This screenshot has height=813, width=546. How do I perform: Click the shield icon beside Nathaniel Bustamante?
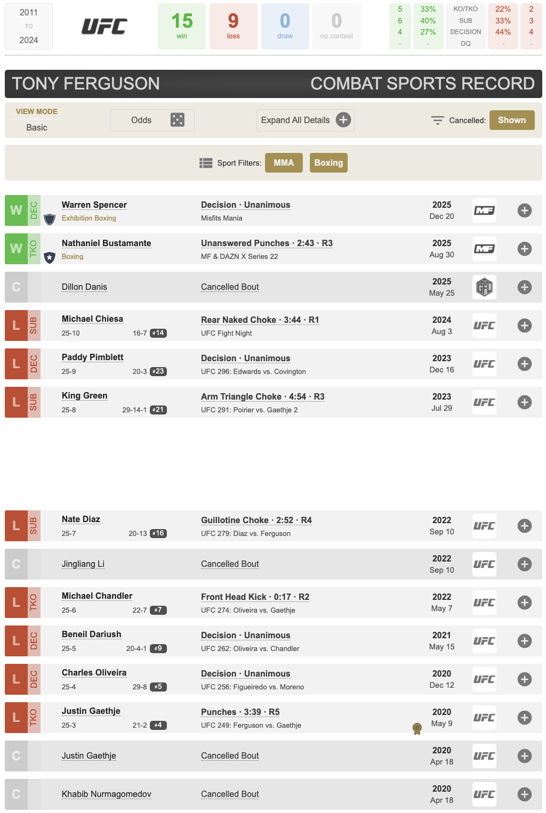[x=50, y=257]
